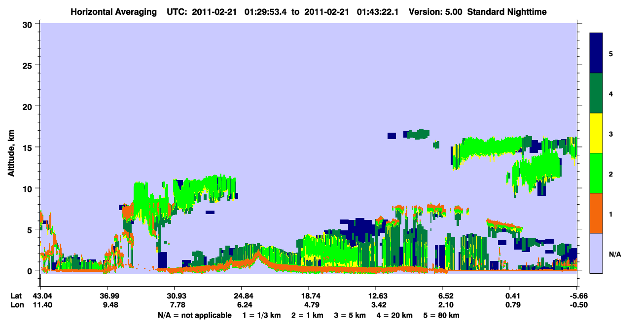Image resolution: width=641 pixels, height=329 pixels.
Task: Click legend text '2 = 1 km'
Action: (307, 315)
